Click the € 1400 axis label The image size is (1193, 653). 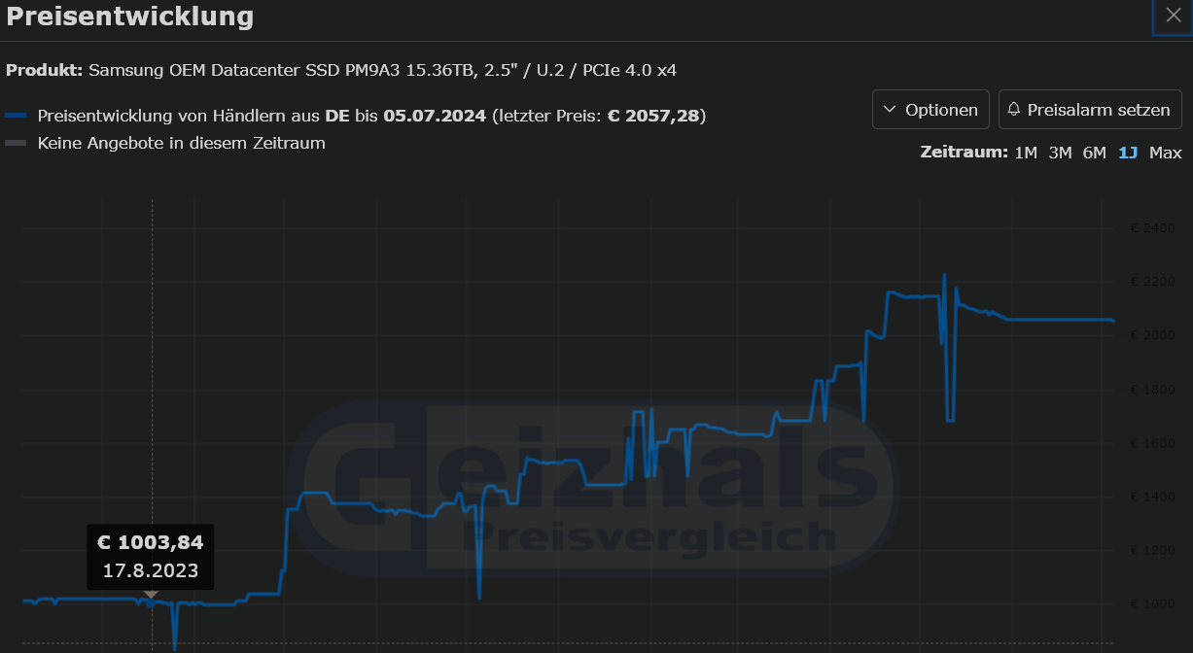(x=1153, y=497)
